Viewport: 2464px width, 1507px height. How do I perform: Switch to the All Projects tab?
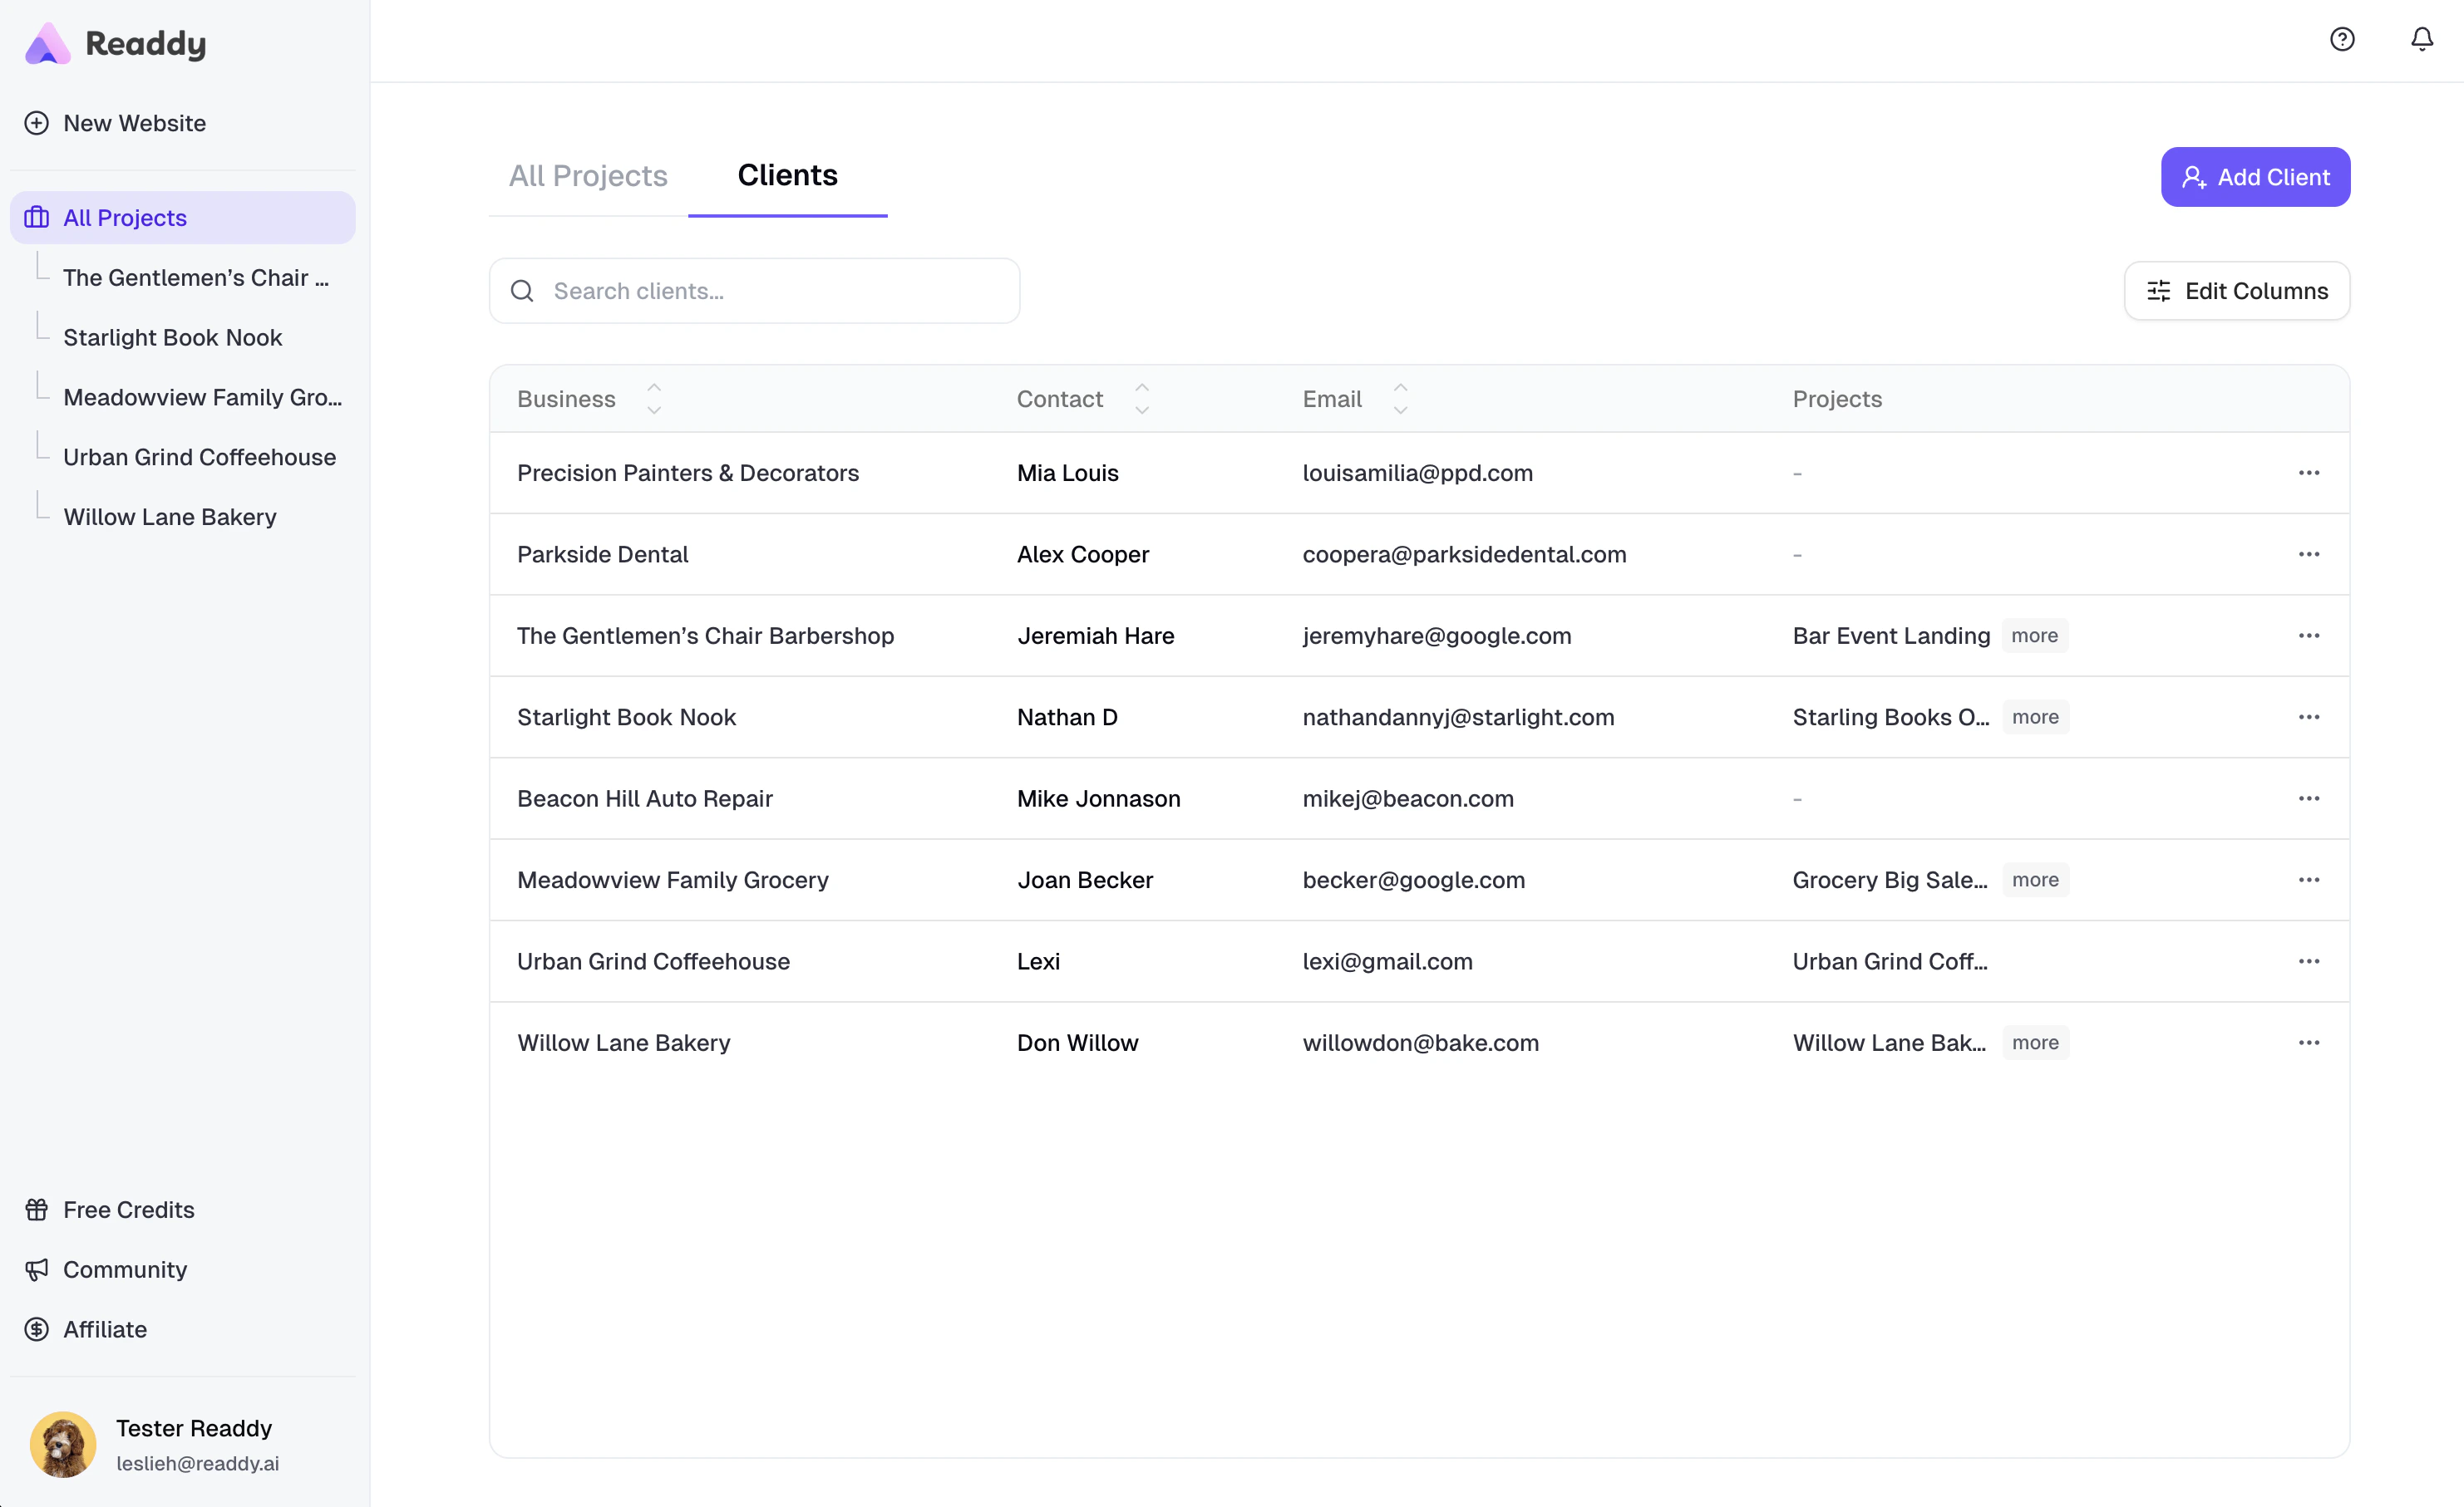[588, 175]
